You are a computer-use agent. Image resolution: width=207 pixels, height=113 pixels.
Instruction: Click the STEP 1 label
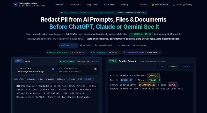click(x=19, y=61)
